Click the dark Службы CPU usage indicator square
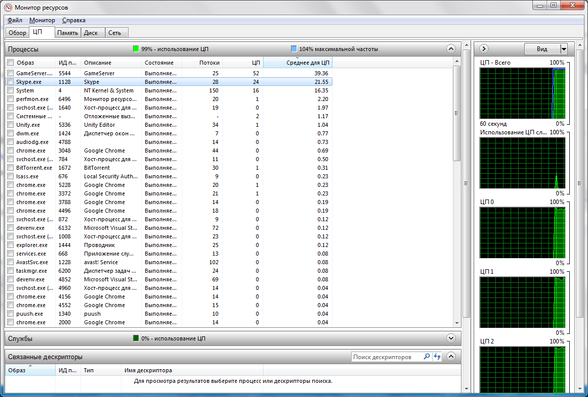The height and width of the screenshot is (397, 588). [136, 338]
